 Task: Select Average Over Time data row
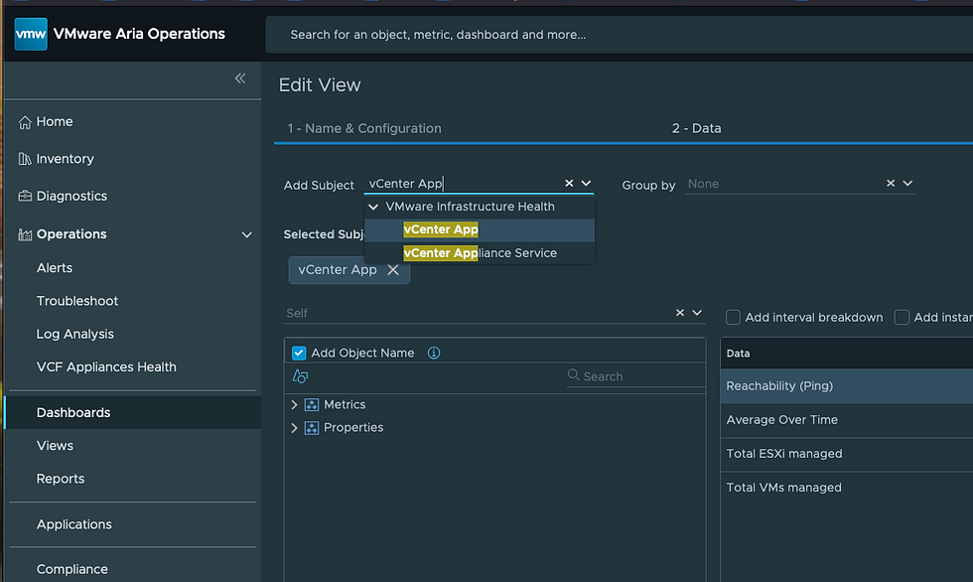click(846, 420)
